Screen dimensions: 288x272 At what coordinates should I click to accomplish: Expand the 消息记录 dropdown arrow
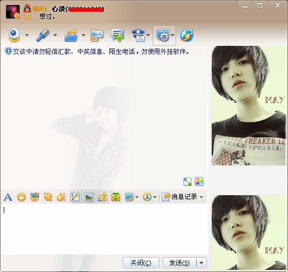[x=202, y=197]
